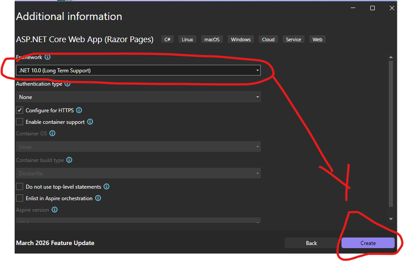Image resolution: width=404 pixels, height=261 pixels.
Task: Click the scrollbar up arrow
Action: point(391,57)
